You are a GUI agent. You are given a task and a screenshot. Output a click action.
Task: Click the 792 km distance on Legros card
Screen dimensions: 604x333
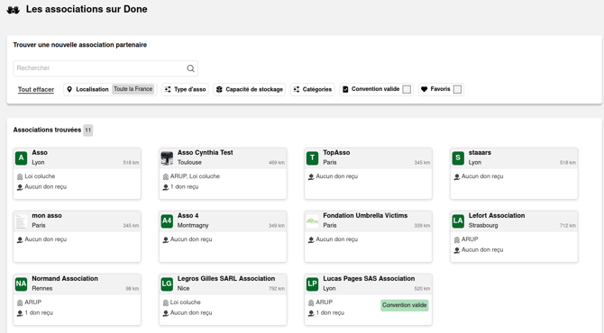coord(277,289)
